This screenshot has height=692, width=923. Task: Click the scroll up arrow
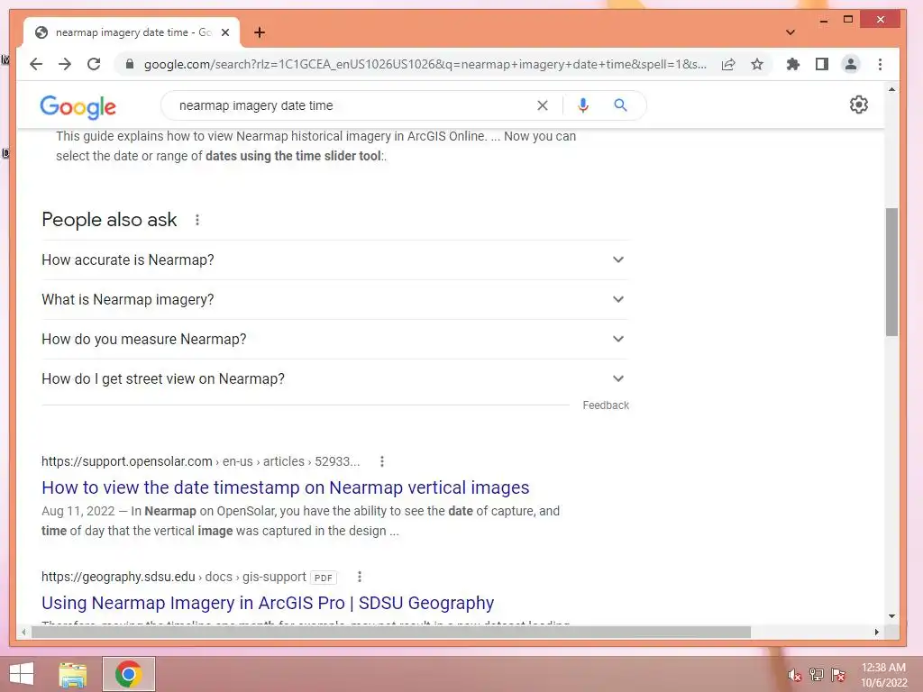[891, 89]
